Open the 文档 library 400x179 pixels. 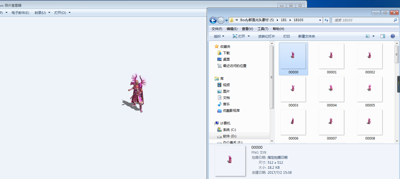click(x=224, y=98)
